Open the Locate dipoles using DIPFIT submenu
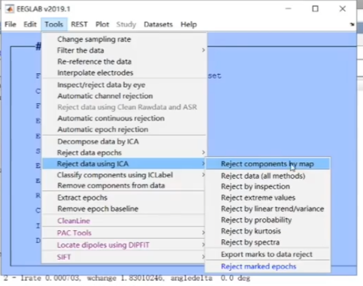 [x=203, y=245]
